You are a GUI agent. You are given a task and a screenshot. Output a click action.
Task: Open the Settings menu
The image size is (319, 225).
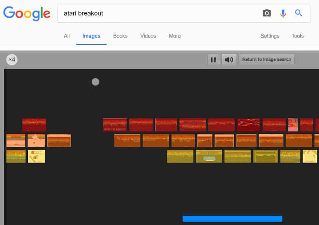(x=270, y=36)
